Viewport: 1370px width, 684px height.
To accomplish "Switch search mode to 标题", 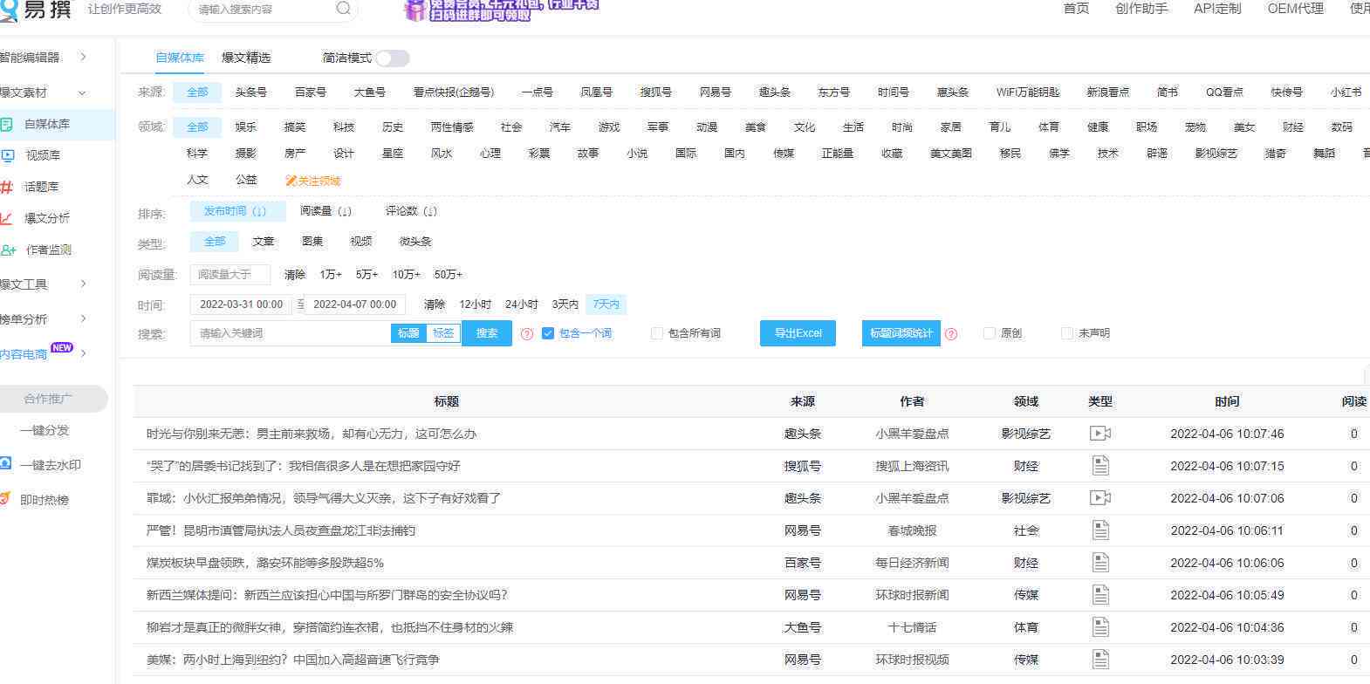I will [x=408, y=333].
